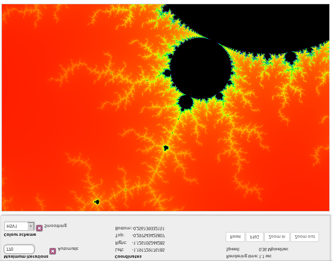Click the small black bulb below the large circle
Screen dimensions: 333x261
point(186,102)
